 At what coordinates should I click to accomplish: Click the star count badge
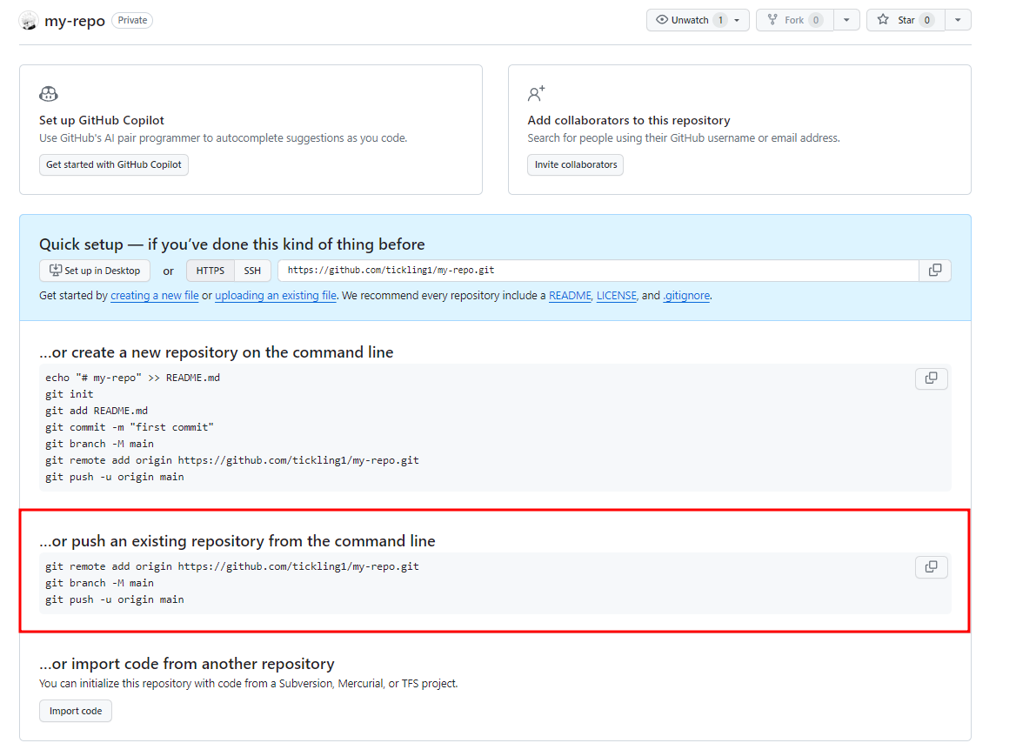click(927, 20)
